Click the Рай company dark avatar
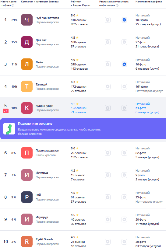166x251 pixels. click(27, 197)
